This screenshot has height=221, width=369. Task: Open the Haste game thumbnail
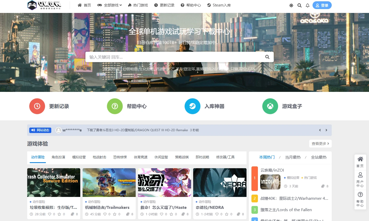[164, 182]
